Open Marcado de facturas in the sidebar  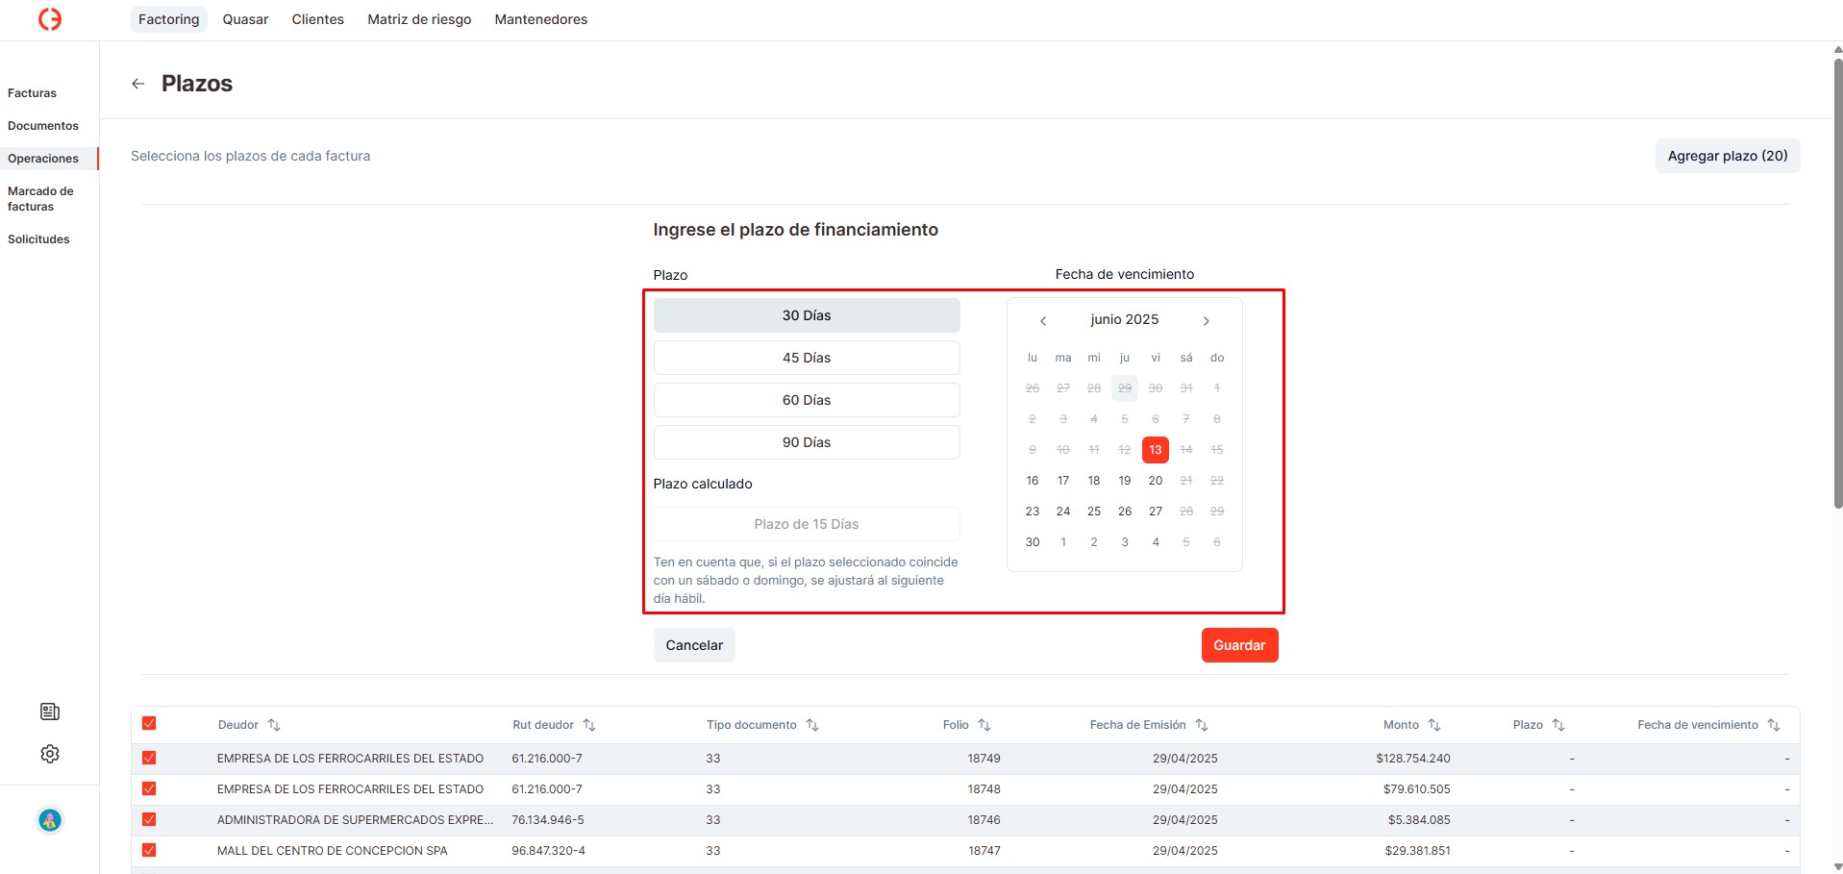point(41,199)
